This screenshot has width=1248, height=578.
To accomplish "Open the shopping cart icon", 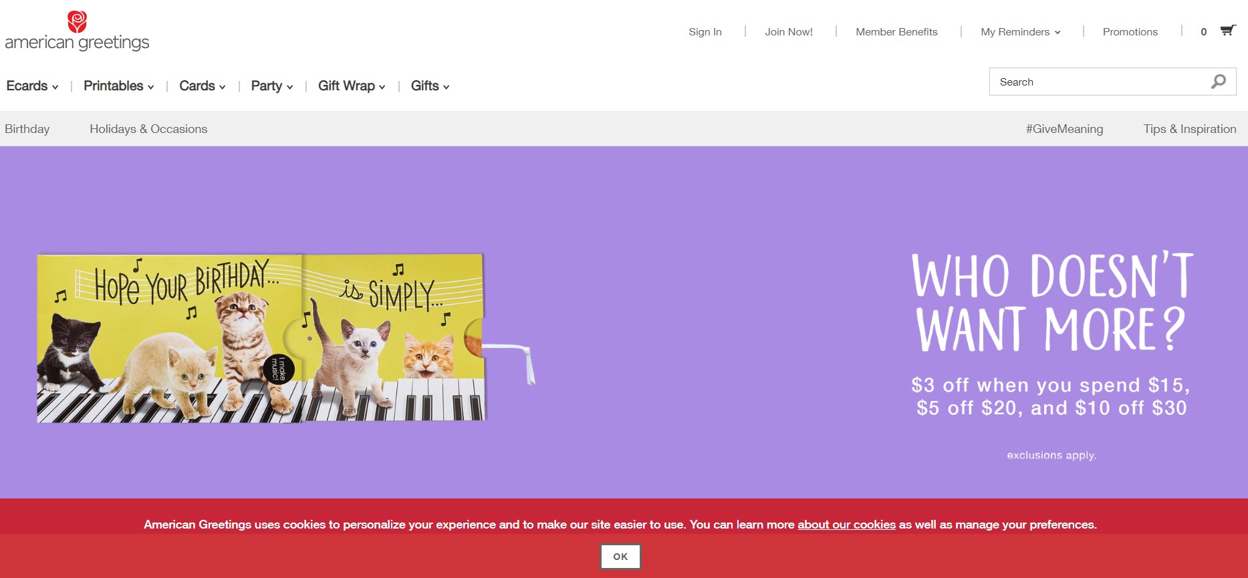I will pos(1228,31).
